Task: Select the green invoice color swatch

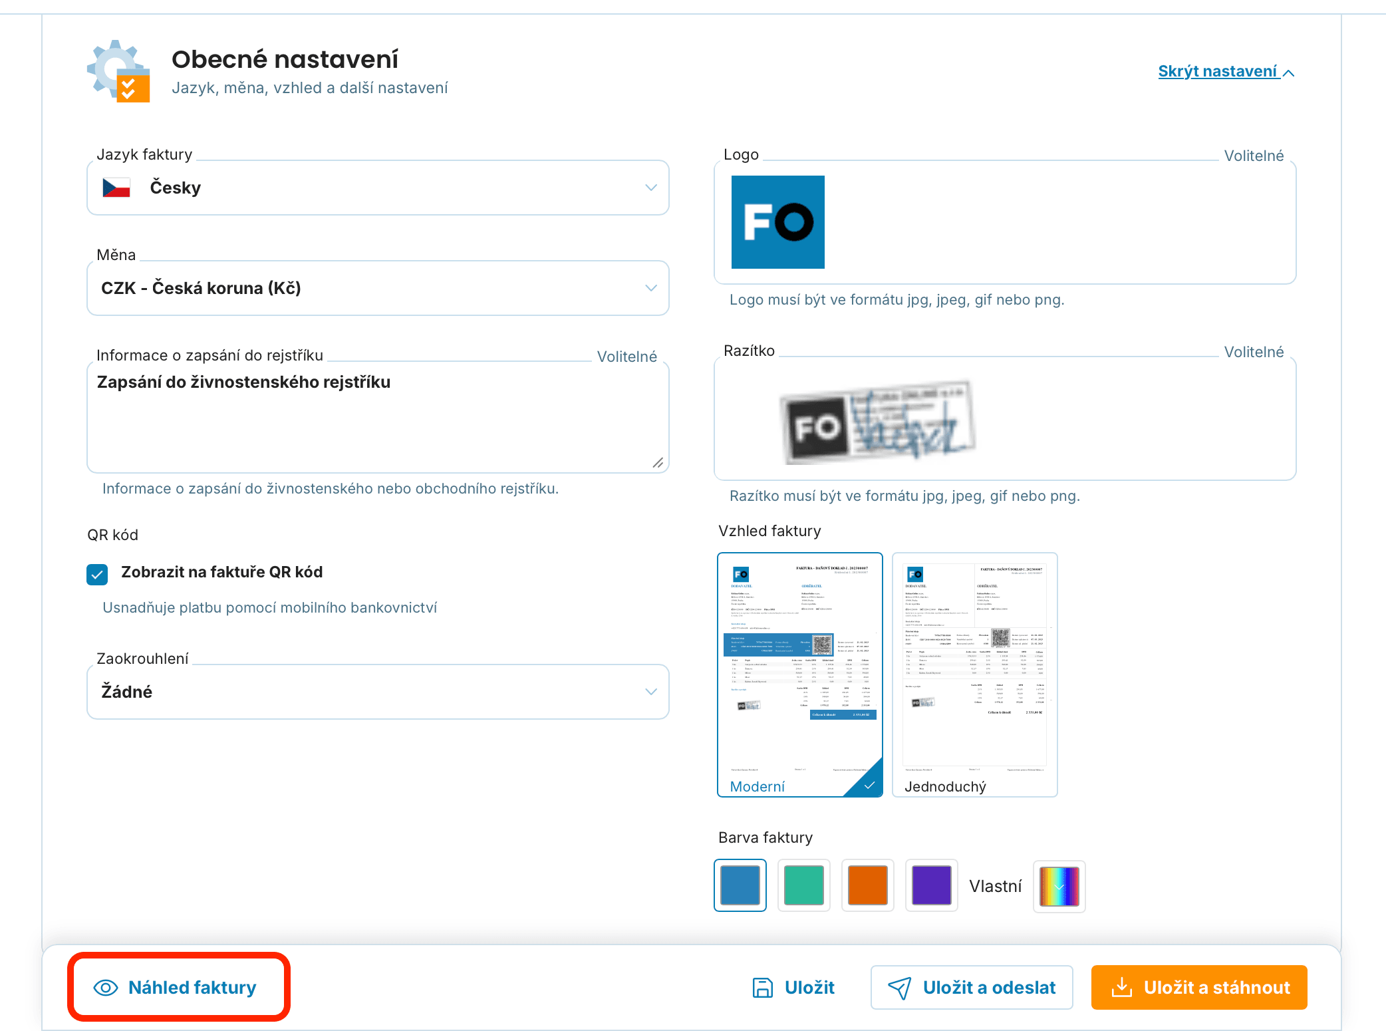Action: point(804,885)
